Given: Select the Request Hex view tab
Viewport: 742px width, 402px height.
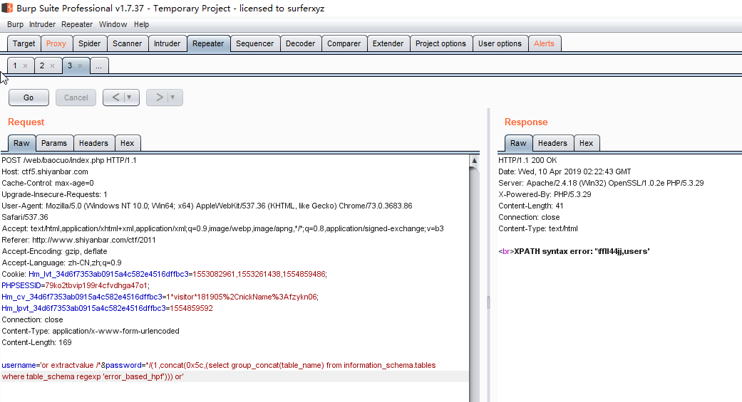Looking at the screenshot, I should click(127, 143).
